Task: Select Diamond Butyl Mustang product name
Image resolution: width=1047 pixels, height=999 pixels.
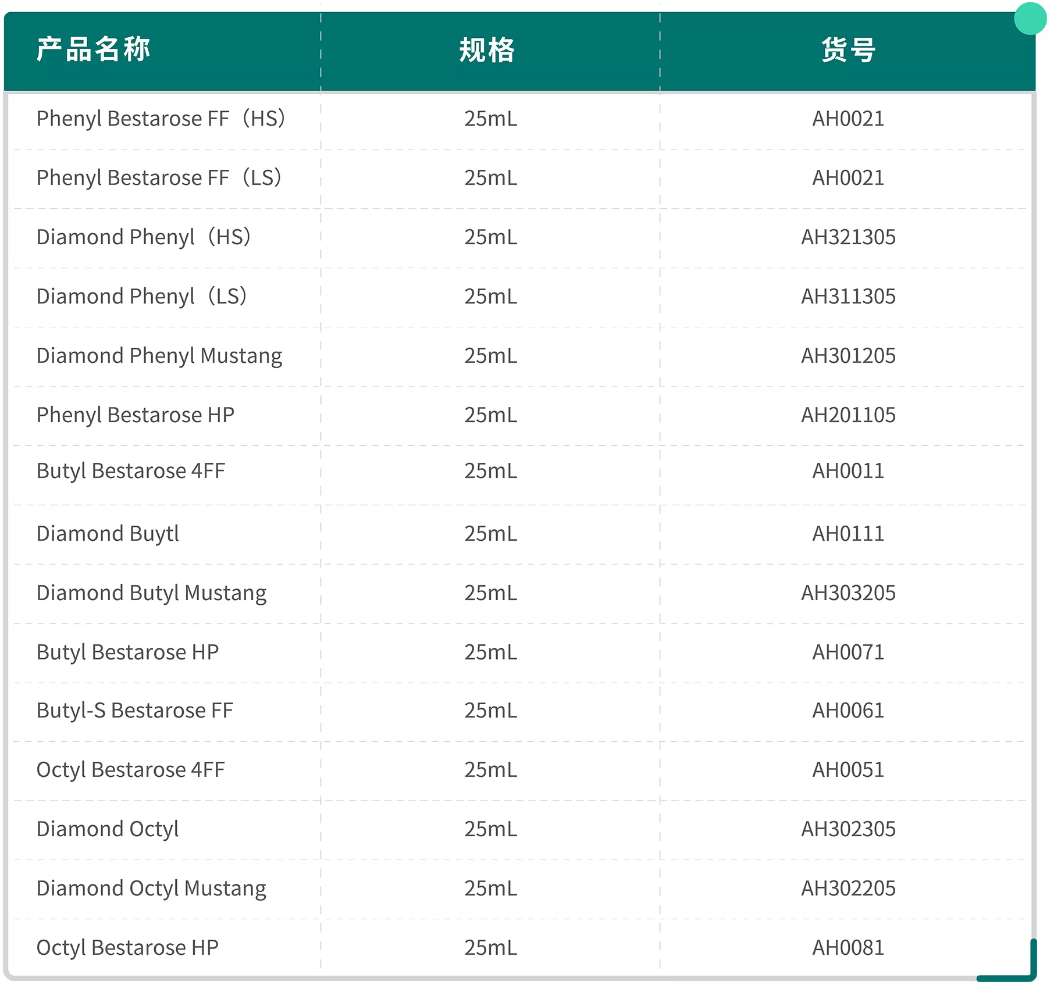Action: click(x=151, y=593)
